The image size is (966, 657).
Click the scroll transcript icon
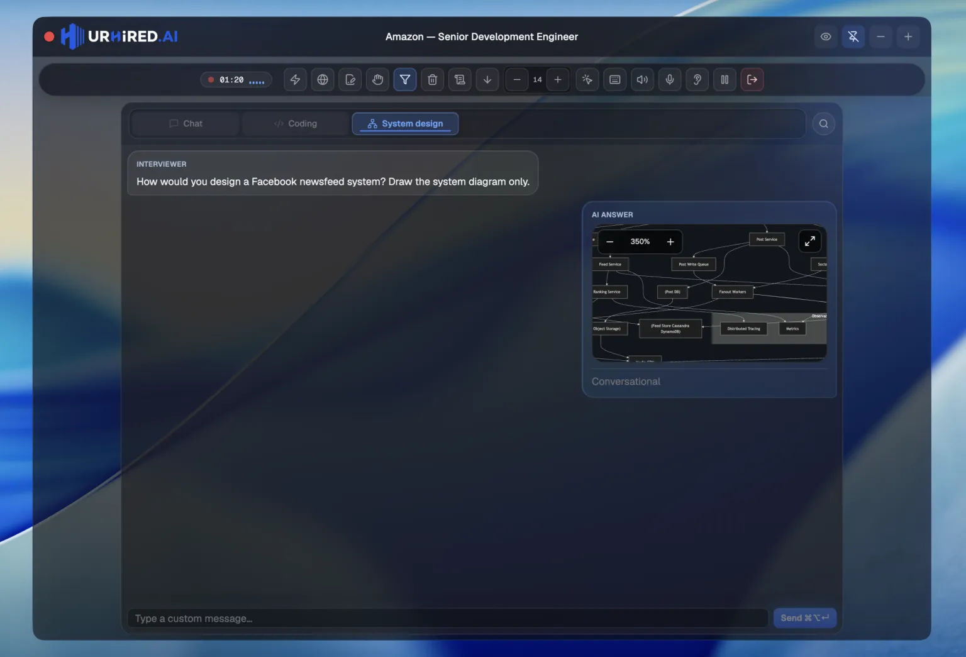point(460,80)
